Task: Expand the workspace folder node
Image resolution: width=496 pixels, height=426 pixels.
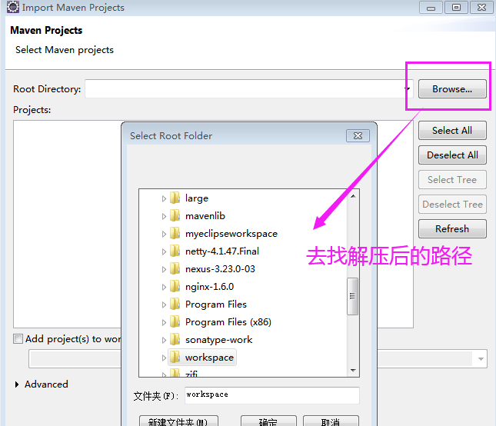Action: click(164, 358)
